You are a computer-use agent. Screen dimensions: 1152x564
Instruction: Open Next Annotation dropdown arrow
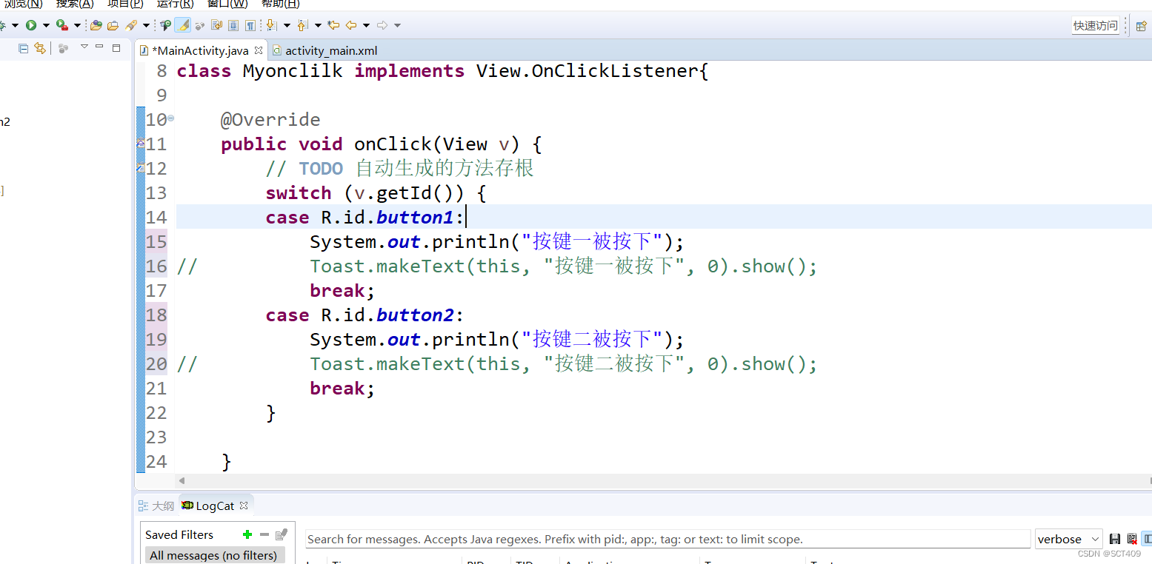pyautogui.click(x=287, y=25)
